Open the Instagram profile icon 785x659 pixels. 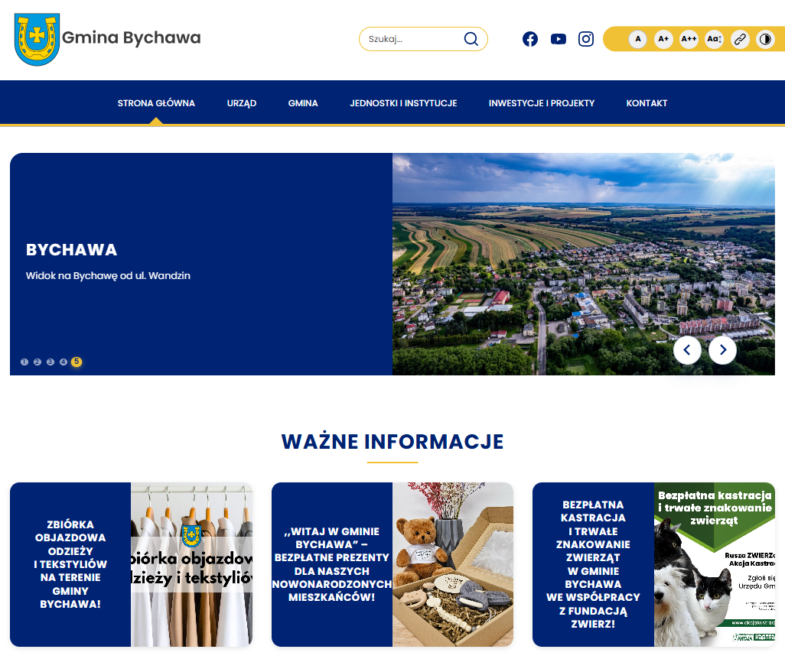click(586, 39)
